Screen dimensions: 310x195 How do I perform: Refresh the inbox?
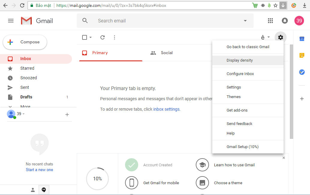(x=103, y=37)
